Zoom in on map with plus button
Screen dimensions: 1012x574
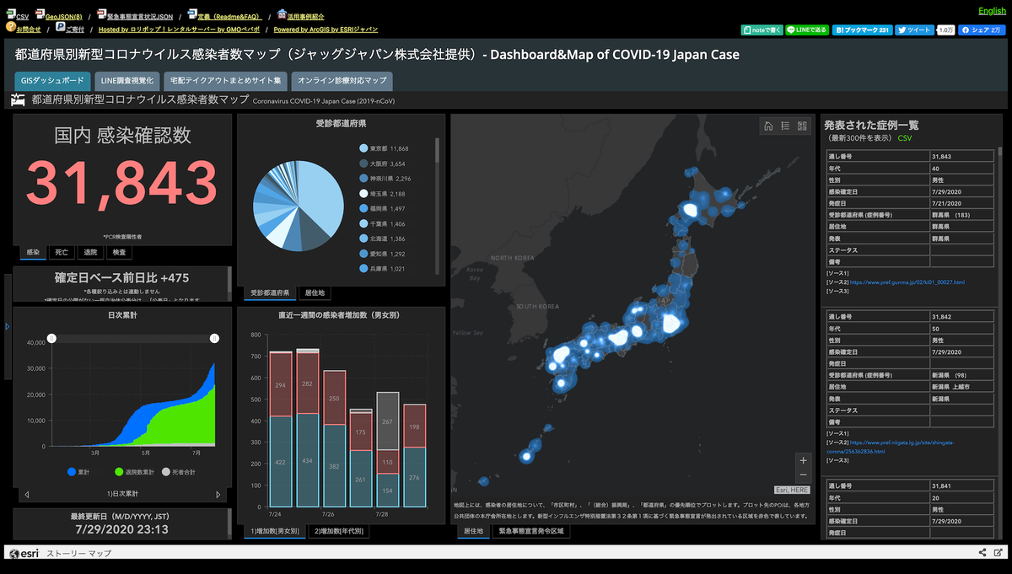click(x=803, y=461)
